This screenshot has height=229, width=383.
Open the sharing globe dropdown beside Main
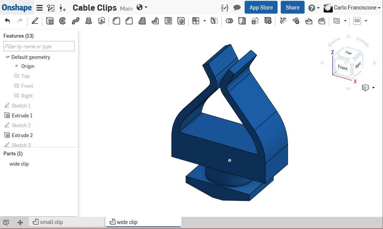[140, 7]
